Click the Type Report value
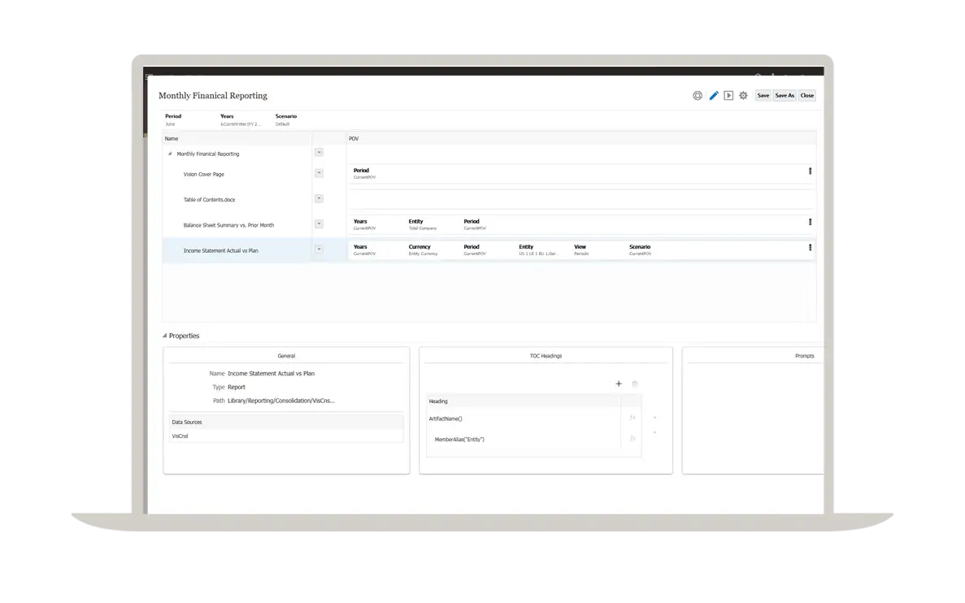This screenshot has width=965, height=603. (237, 387)
